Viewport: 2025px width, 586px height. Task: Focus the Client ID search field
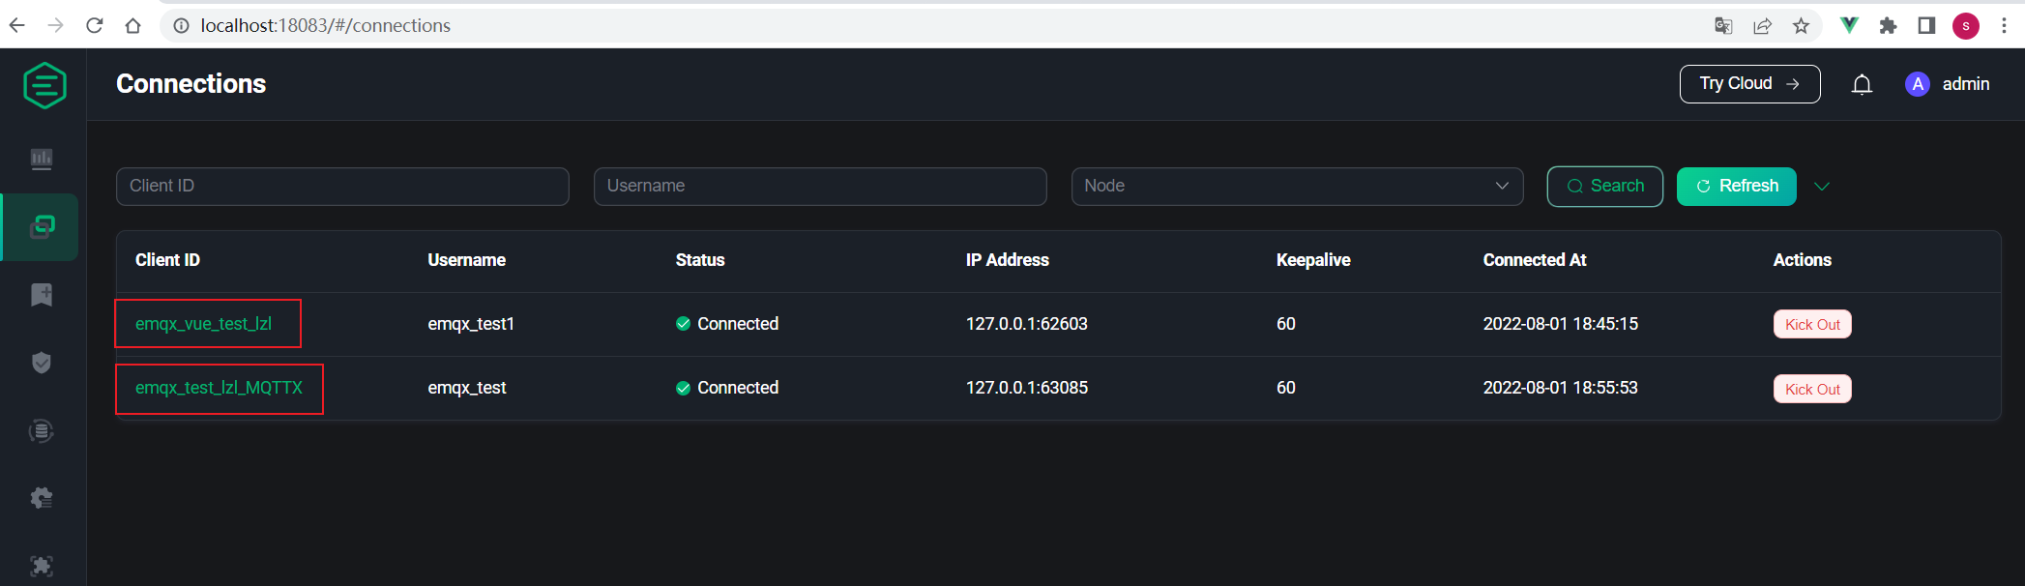tap(342, 187)
